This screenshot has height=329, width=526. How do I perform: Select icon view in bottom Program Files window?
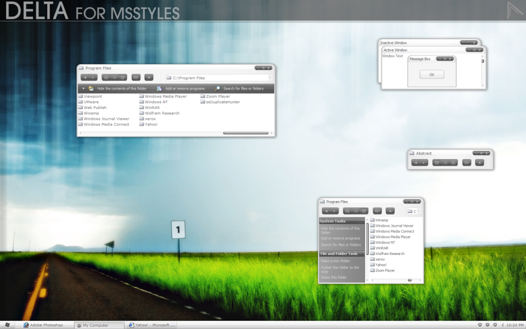click(x=348, y=211)
